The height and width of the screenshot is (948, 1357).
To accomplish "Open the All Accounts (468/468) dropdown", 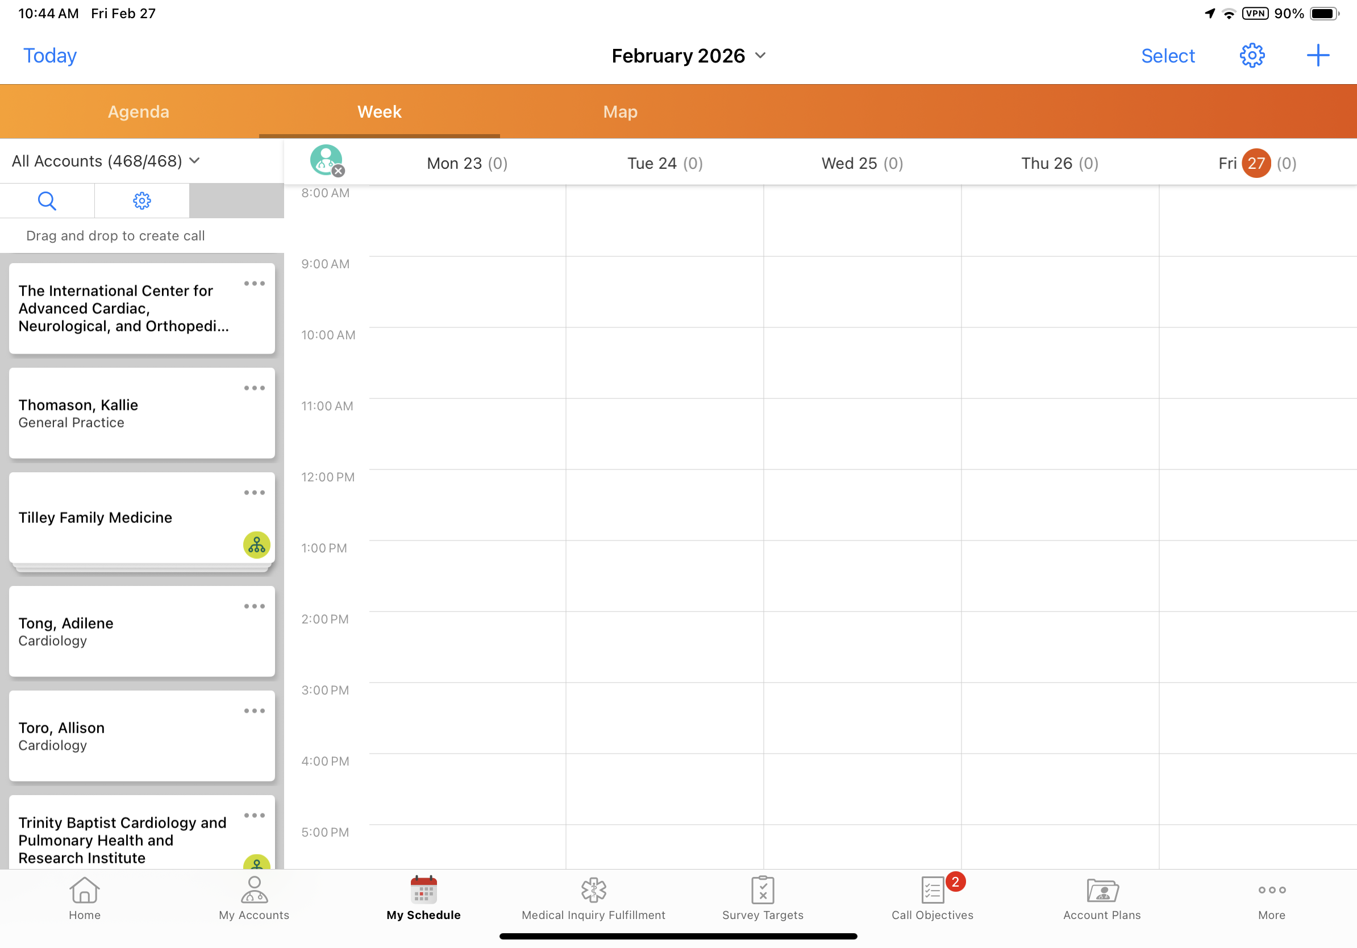I will pyautogui.click(x=106, y=161).
